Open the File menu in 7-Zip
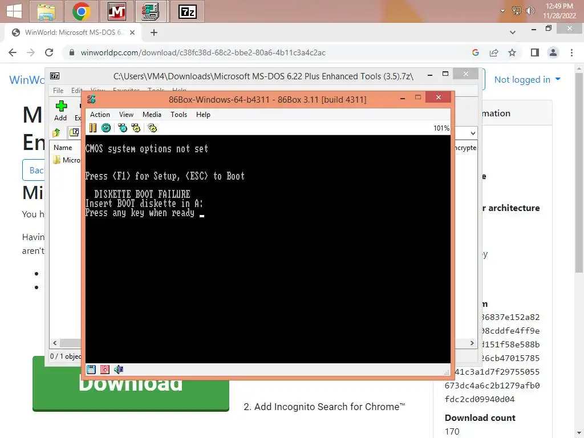Screen dimensions: 584x438 [x=58, y=91]
